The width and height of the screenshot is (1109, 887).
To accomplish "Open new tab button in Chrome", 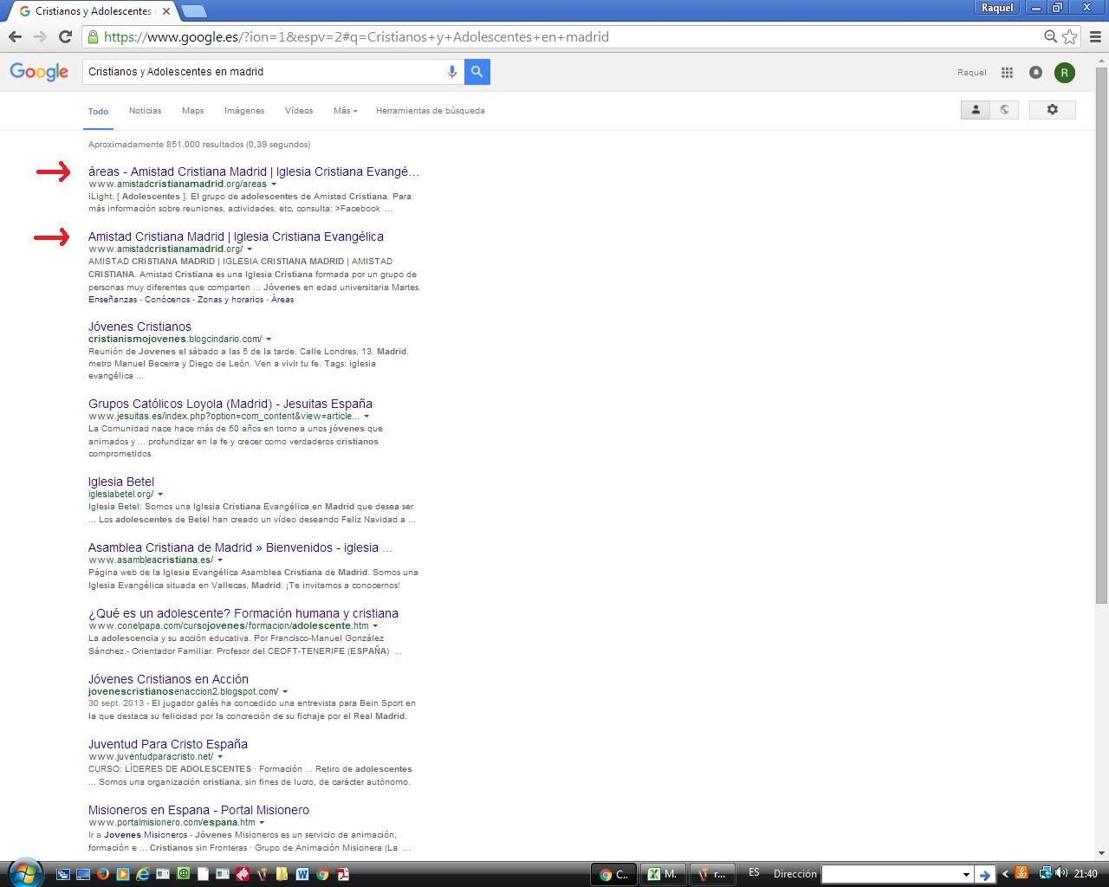I will [194, 11].
